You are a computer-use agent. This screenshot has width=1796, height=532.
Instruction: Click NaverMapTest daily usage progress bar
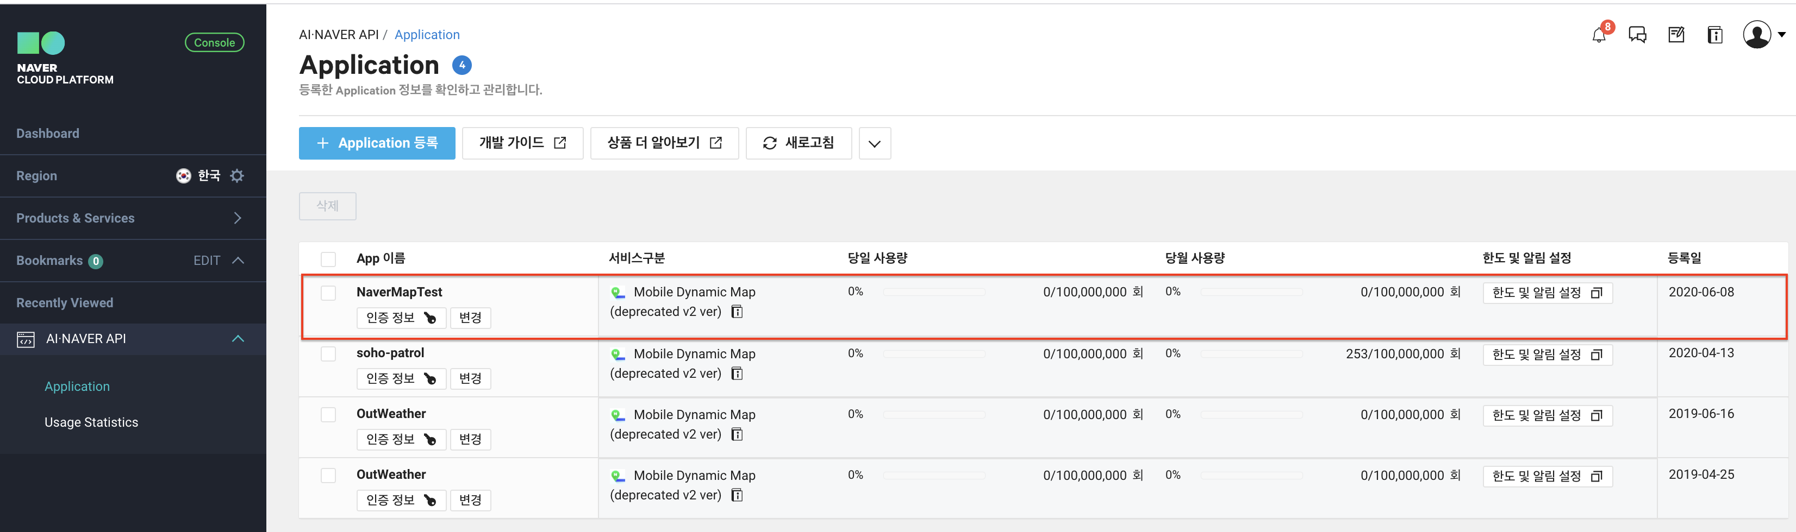pyautogui.click(x=934, y=293)
